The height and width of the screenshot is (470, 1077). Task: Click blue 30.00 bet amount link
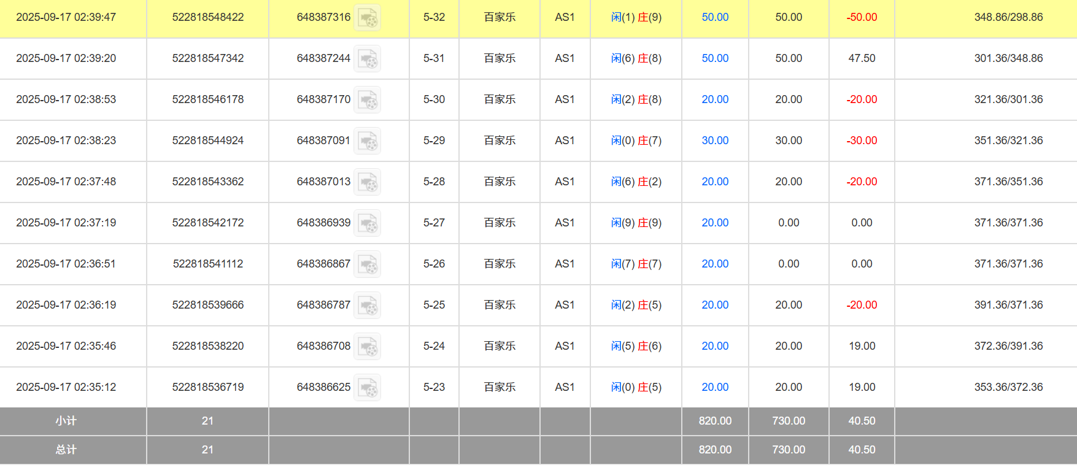pyautogui.click(x=715, y=141)
